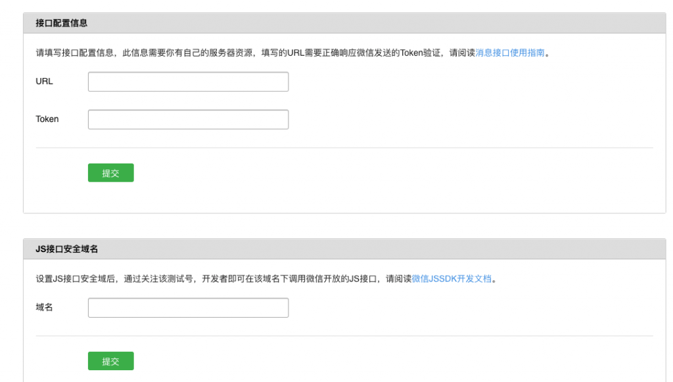Focus the Token text box

188,119
